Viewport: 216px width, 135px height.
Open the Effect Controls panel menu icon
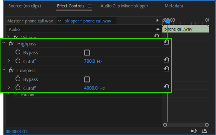pos(90,6)
